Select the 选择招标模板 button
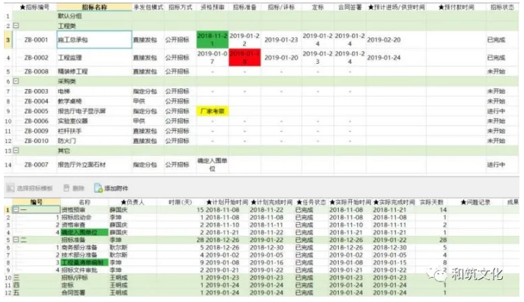 tap(30, 188)
